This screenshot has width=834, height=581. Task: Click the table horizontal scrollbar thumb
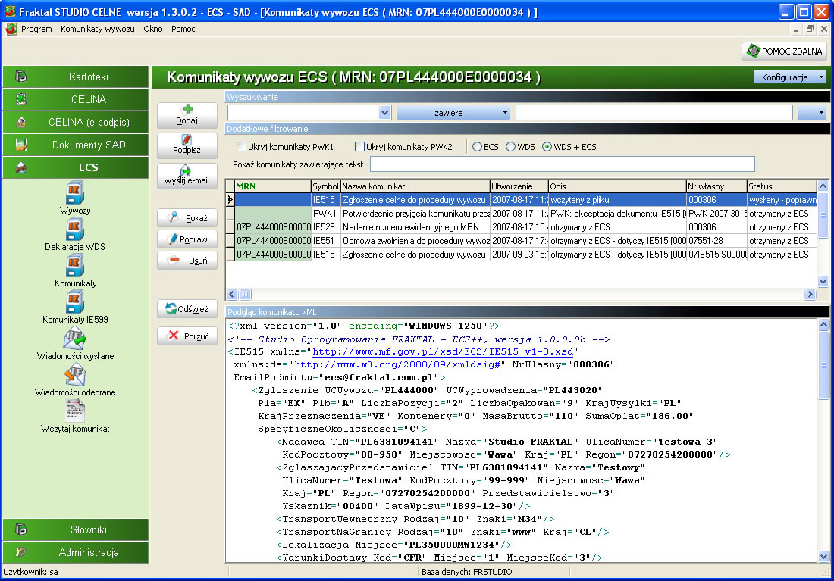click(x=245, y=294)
